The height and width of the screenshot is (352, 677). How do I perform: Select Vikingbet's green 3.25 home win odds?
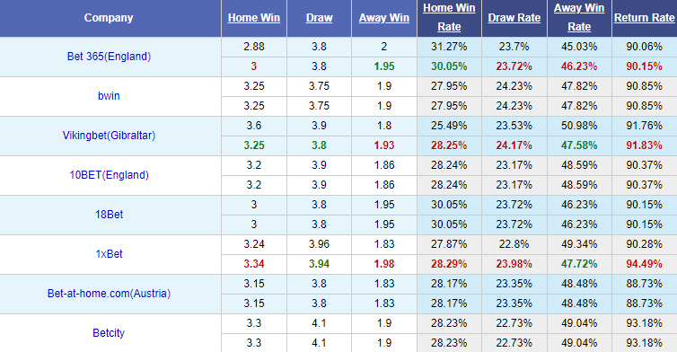254,145
